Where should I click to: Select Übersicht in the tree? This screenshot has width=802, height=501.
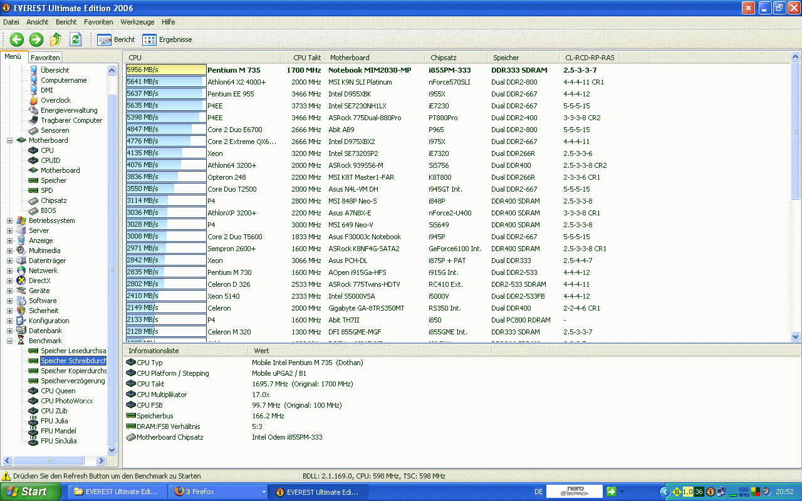point(55,70)
